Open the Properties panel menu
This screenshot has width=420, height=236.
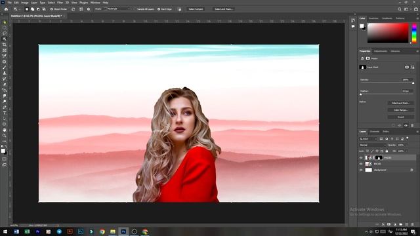click(417, 51)
